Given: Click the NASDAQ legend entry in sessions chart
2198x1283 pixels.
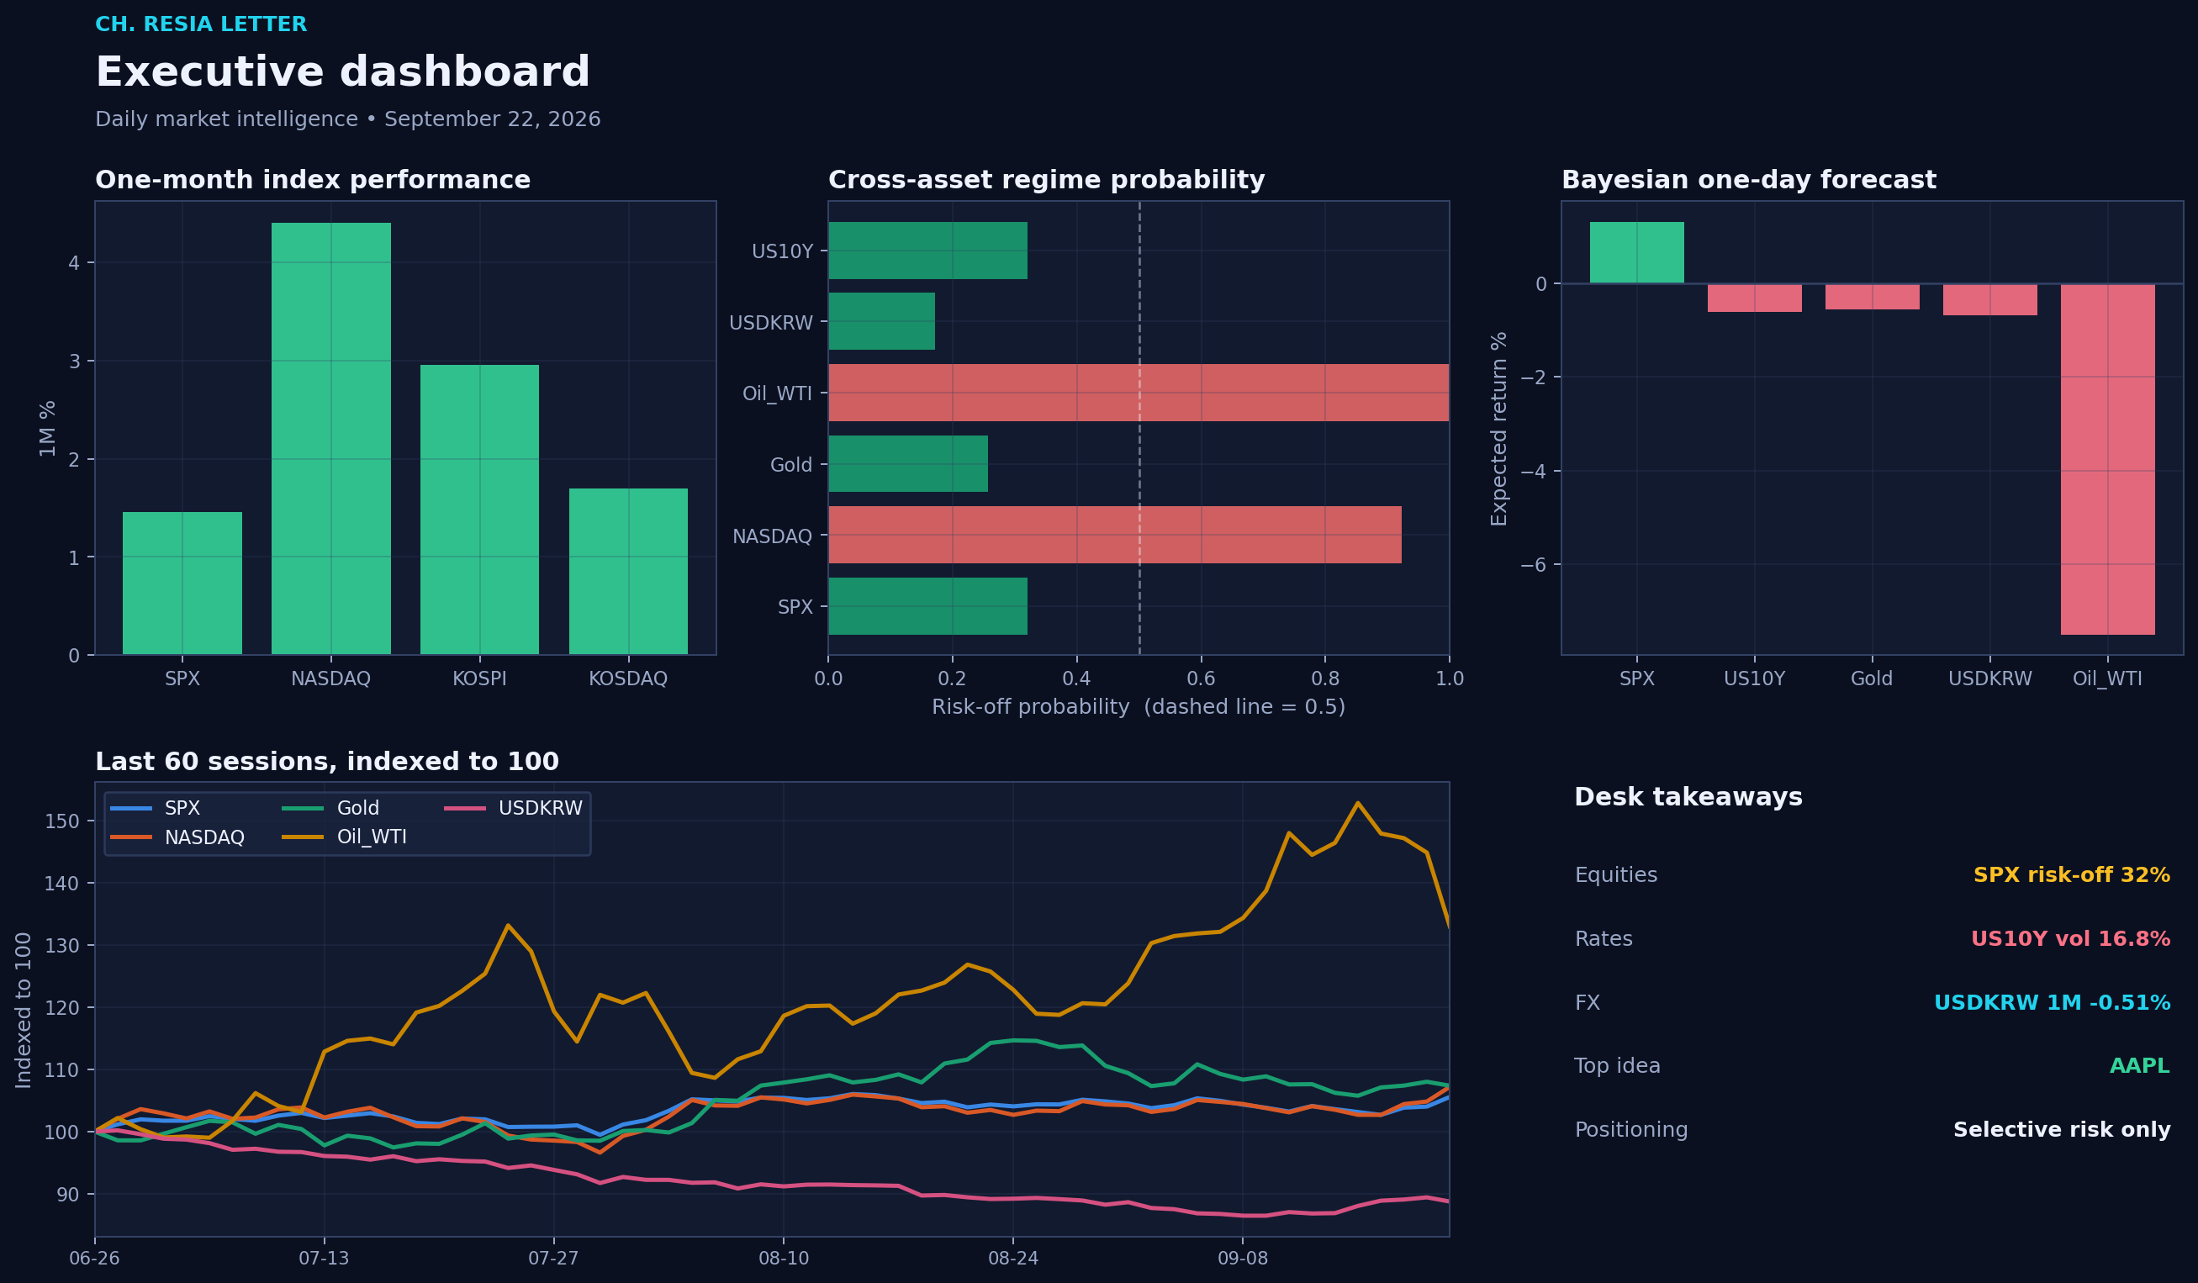Looking at the screenshot, I should (177, 837).
